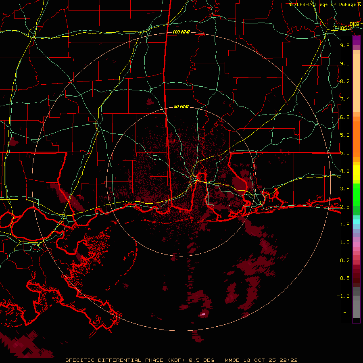Viewport: 363px width, 363px height.
Task: Pick the cyan band of the color scale
Action: pyautogui.click(x=356, y=222)
